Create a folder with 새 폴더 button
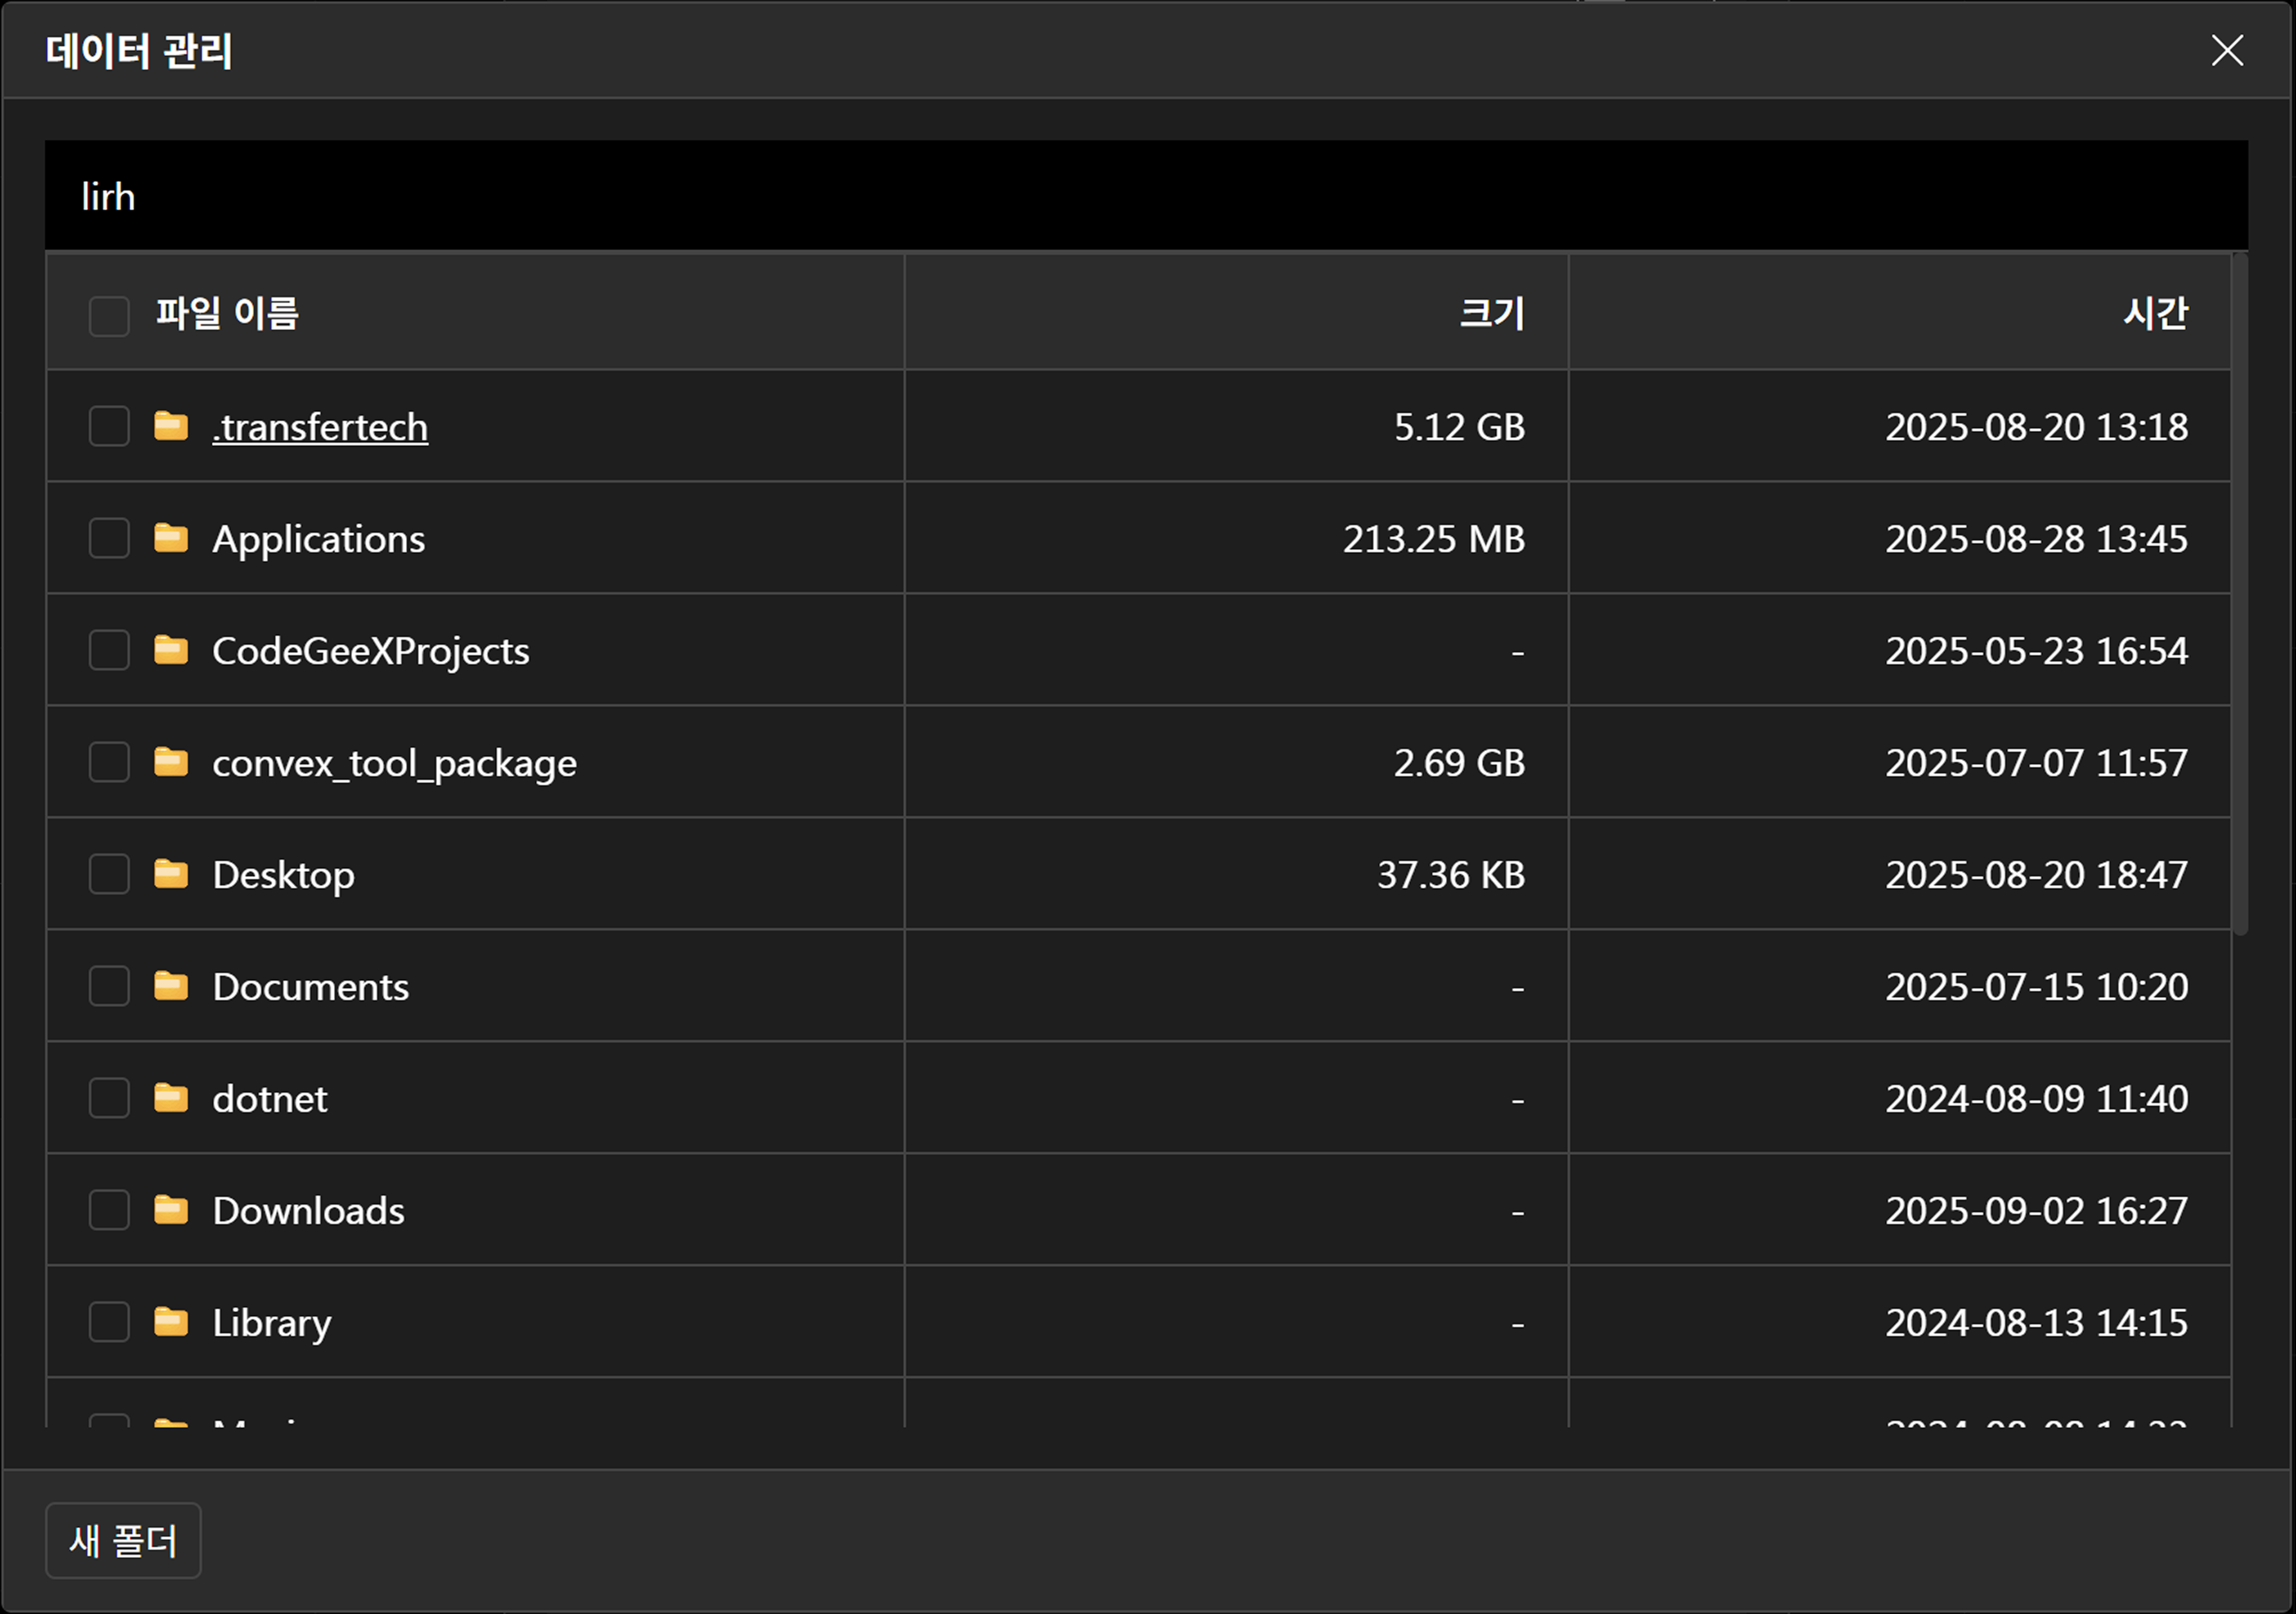Viewport: 2296px width, 1614px height. point(123,1540)
